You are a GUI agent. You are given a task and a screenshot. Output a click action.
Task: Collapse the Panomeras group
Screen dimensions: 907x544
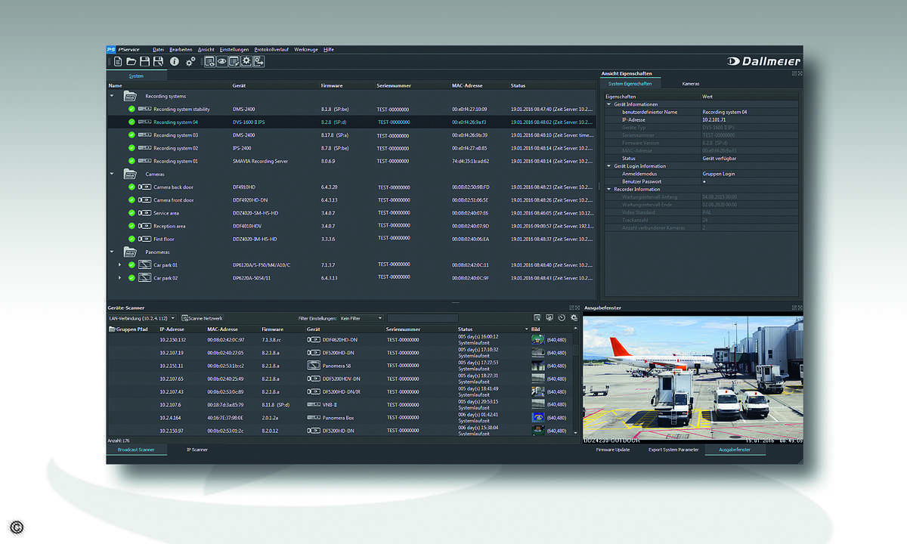(x=112, y=252)
